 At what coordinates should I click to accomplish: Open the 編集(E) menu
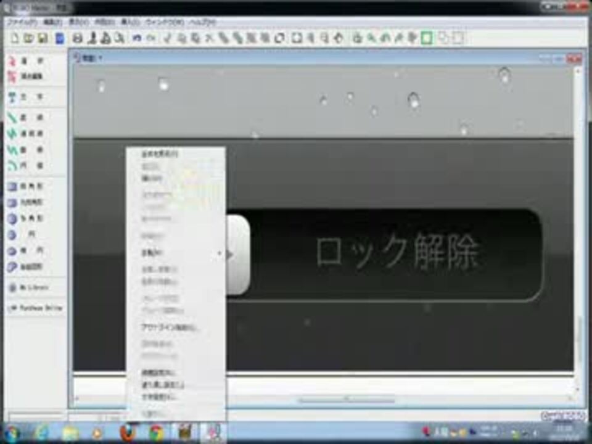[x=53, y=22]
